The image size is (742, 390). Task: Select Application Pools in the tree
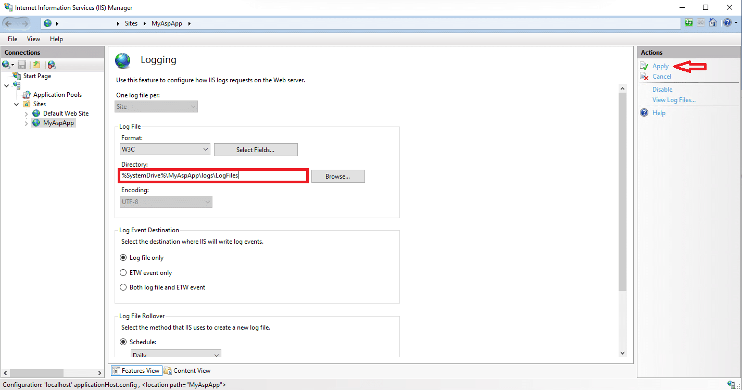pyautogui.click(x=57, y=95)
